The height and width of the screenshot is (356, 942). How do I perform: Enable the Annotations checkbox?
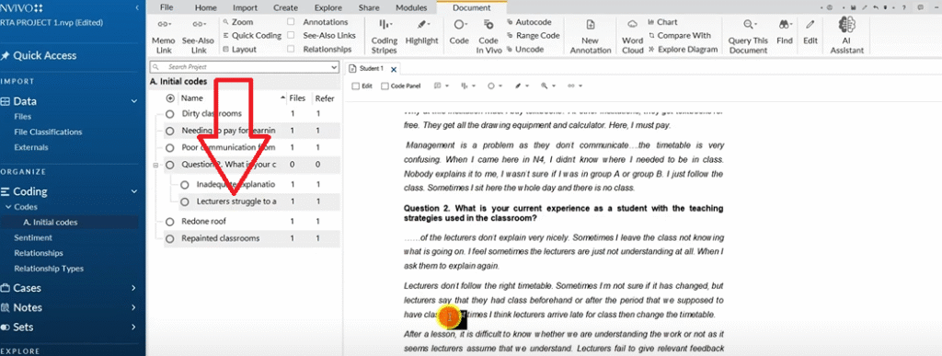coord(291,21)
